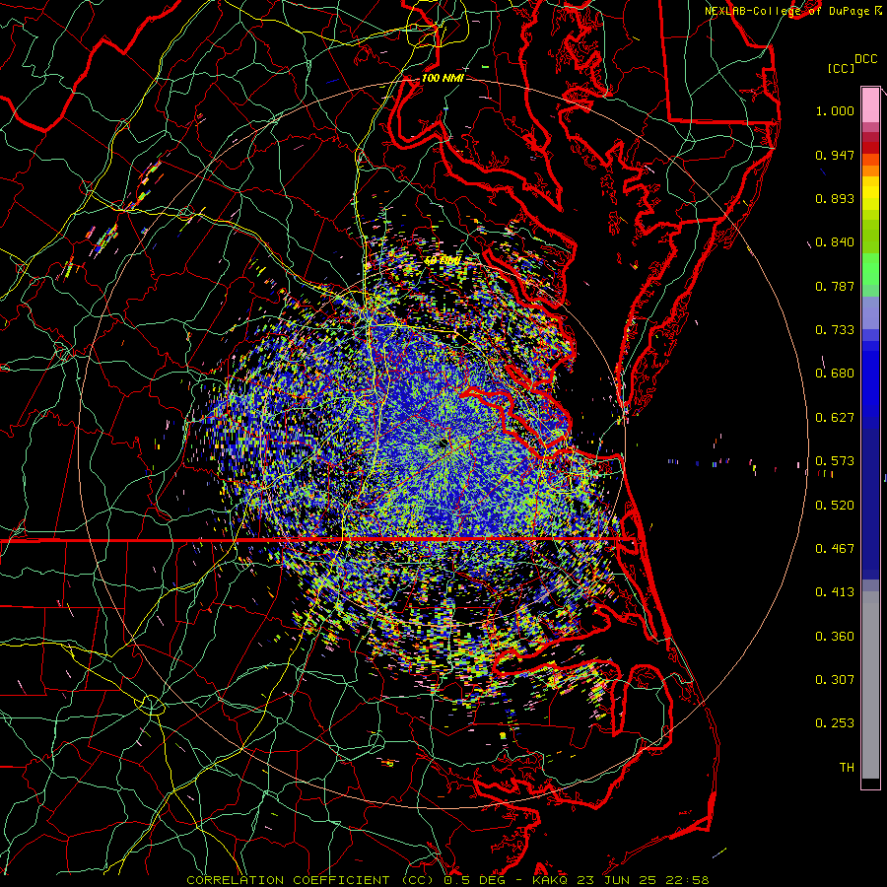Click the 0.840 legend value
The width and height of the screenshot is (887, 887).
pyautogui.click(x=835, y=242)
